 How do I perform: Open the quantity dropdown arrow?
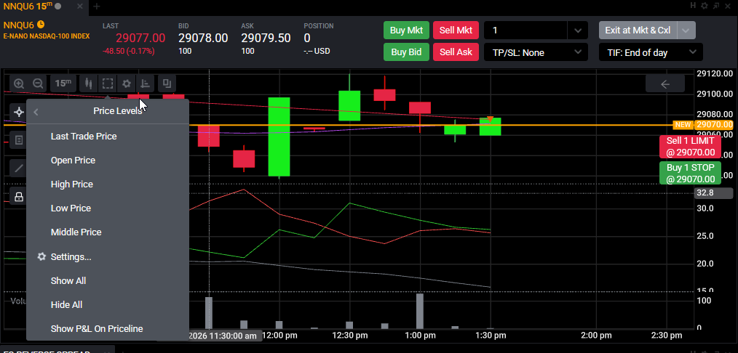[578, 31]
